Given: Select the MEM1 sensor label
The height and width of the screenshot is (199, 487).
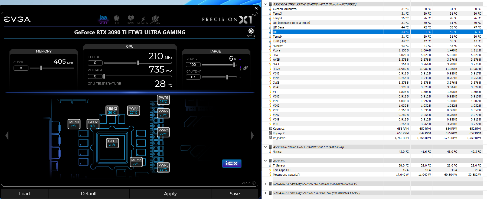Looking at the screenshot, I should point(74,124).
